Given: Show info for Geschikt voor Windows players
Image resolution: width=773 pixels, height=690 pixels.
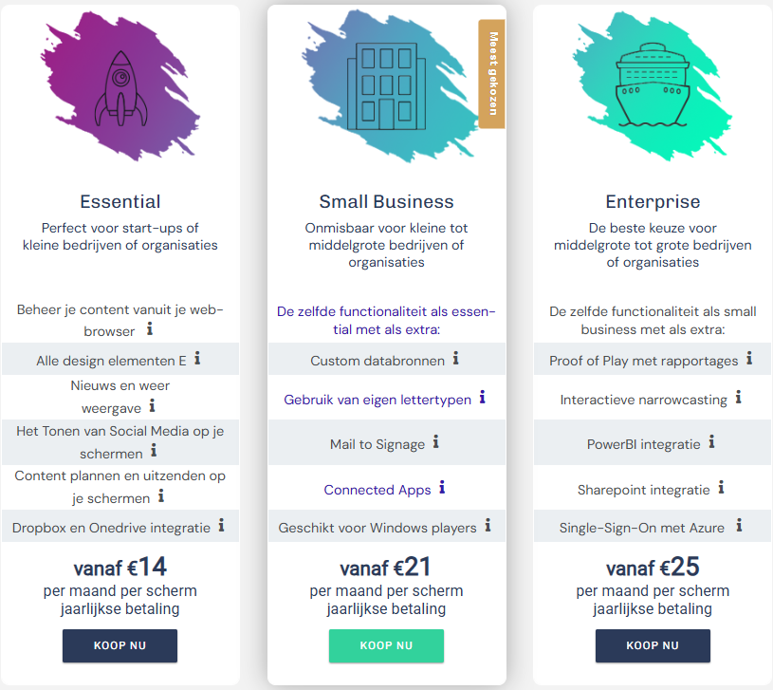Looking at the screenshot, I should [488, 524].
